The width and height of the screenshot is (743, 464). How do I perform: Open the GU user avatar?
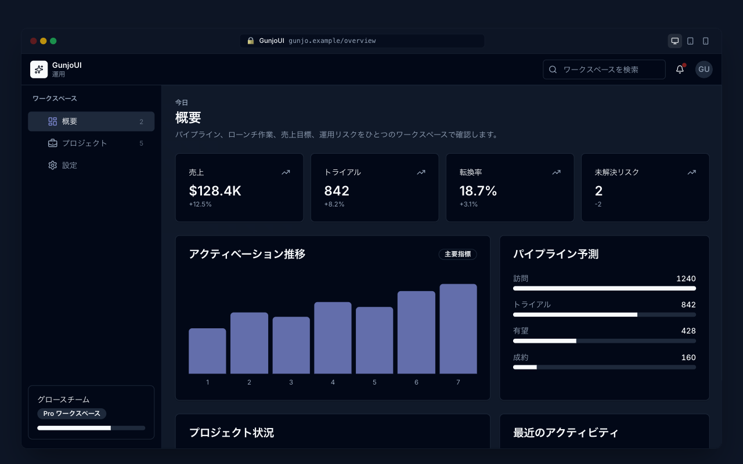click(x=704, y=70)
